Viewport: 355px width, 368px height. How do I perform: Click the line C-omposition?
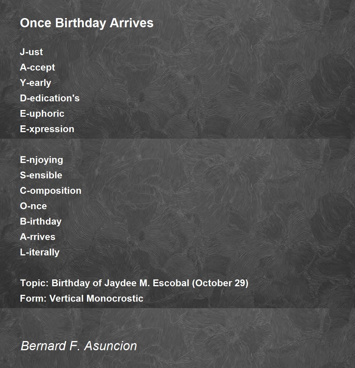click(x=51, y=191)
